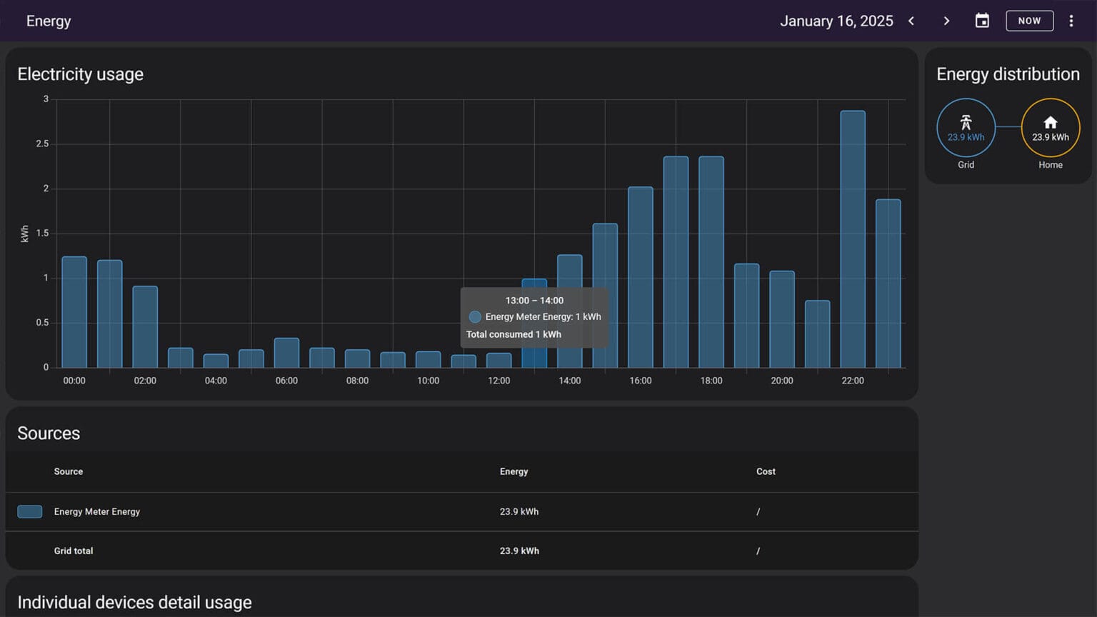Click the January 16, 2025 date label
This screenshot has width=1097, height=617.
pos(836,21)
